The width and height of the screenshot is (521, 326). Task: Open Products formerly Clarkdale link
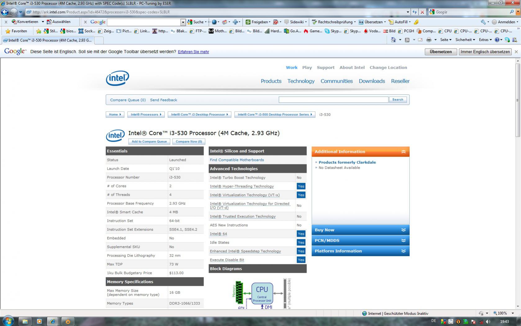(347, 162)
